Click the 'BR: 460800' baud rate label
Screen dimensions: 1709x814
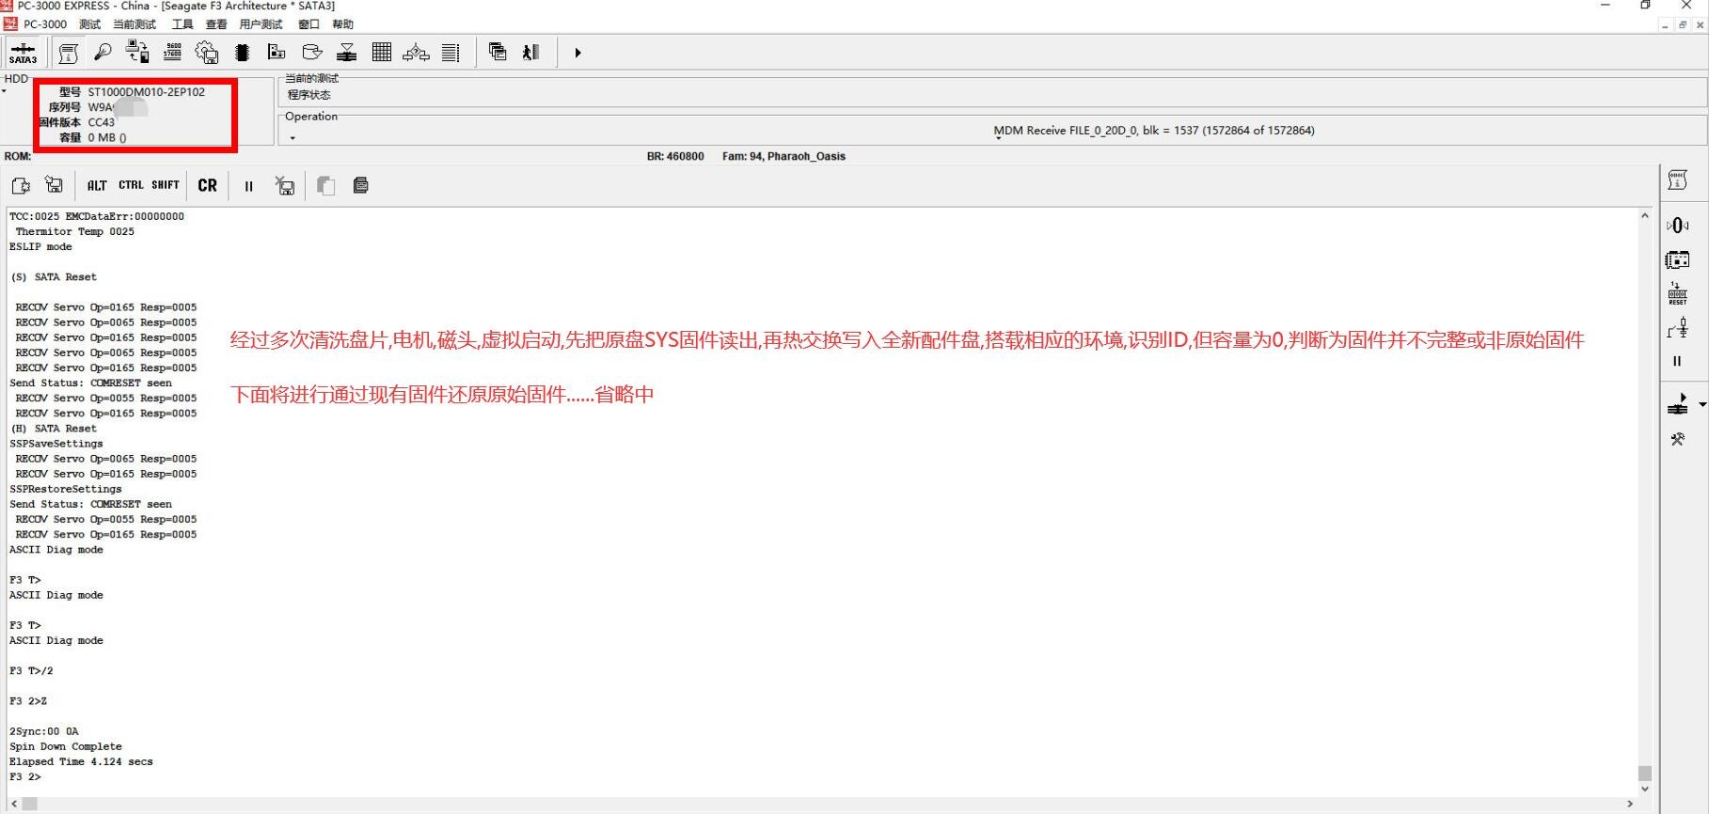tap(675, 156)
